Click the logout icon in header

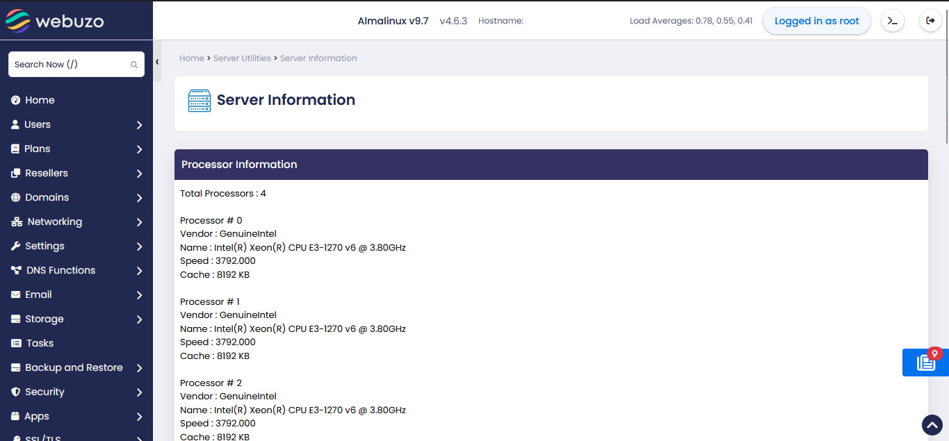(930, 21)
